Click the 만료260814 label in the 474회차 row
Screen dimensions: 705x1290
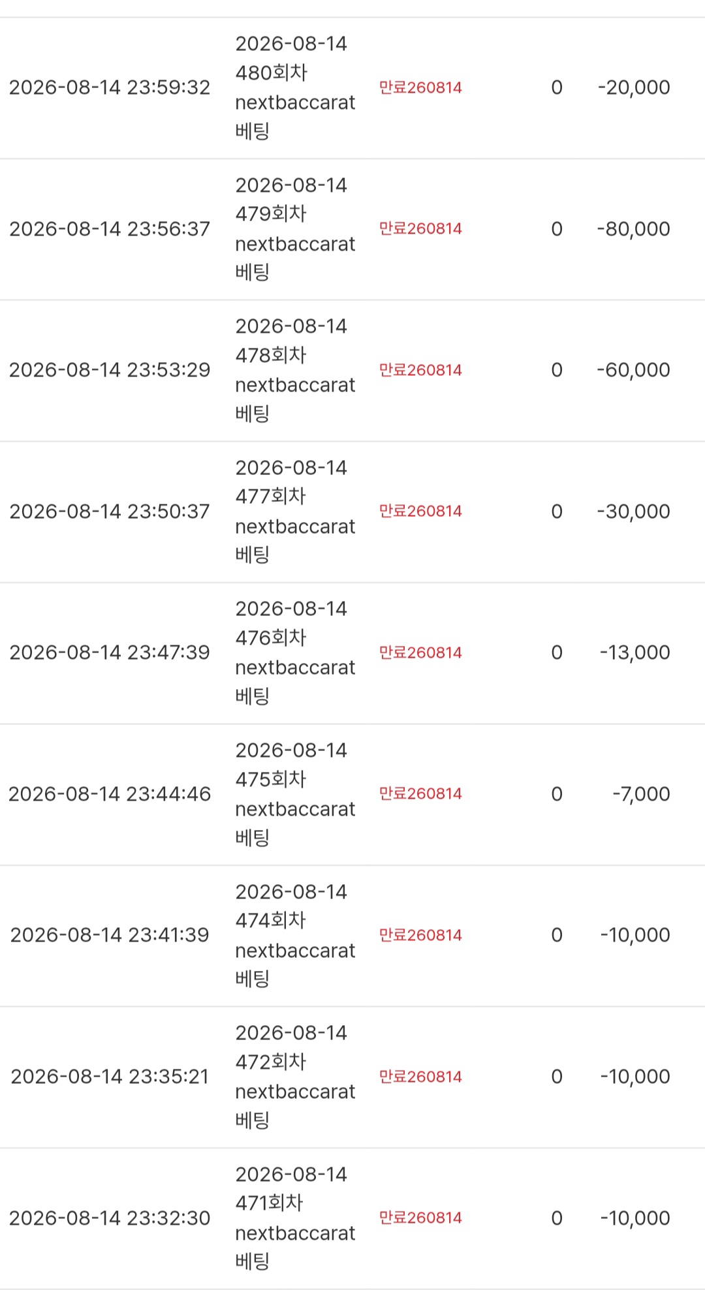pyautogui.click(x=420, y=935)
